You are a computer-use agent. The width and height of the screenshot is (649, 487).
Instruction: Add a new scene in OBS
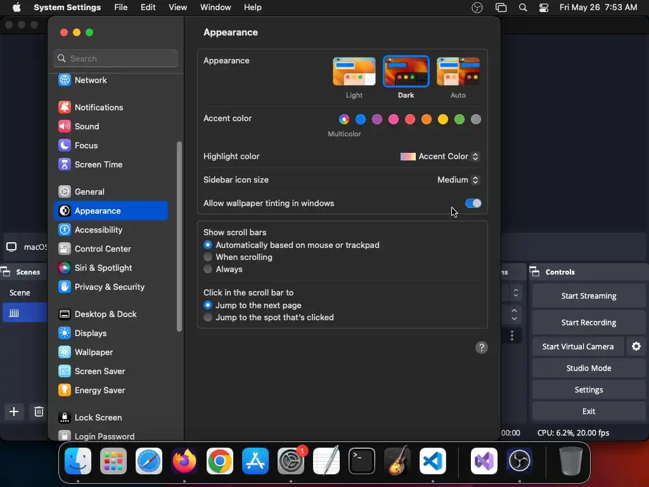(x=14, y=412)
